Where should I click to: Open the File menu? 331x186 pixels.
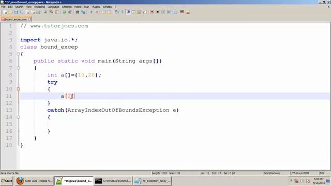click(3, 7)
